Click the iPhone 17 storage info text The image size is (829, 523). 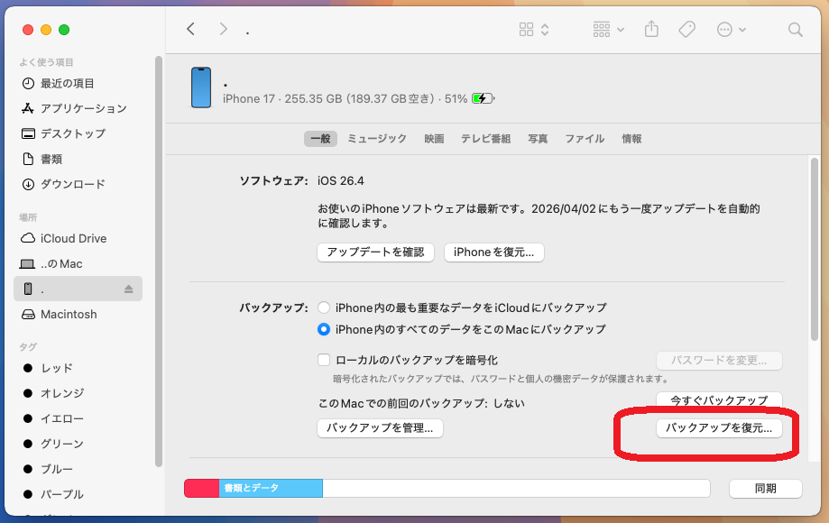[345, 99]
